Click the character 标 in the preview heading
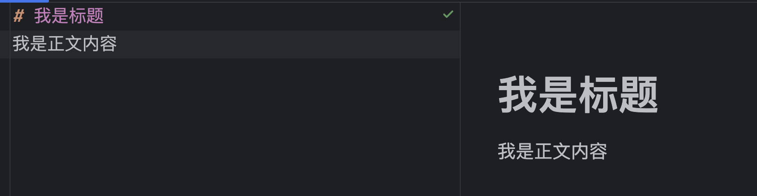This screenshot has height=196, width=757. click(598, 95)
